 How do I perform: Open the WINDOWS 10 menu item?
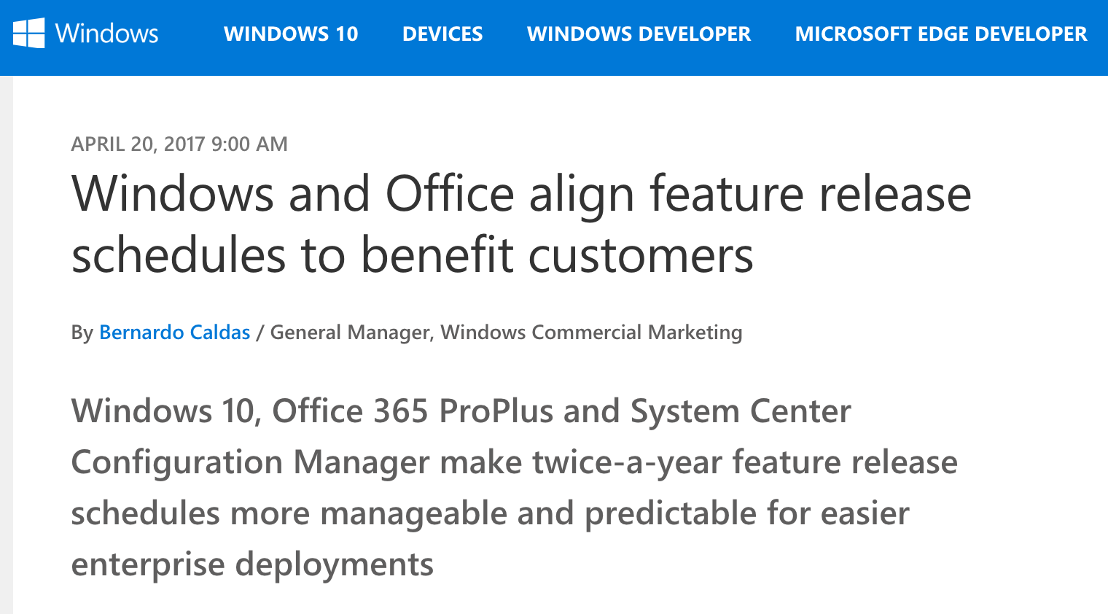coord(291,34)
